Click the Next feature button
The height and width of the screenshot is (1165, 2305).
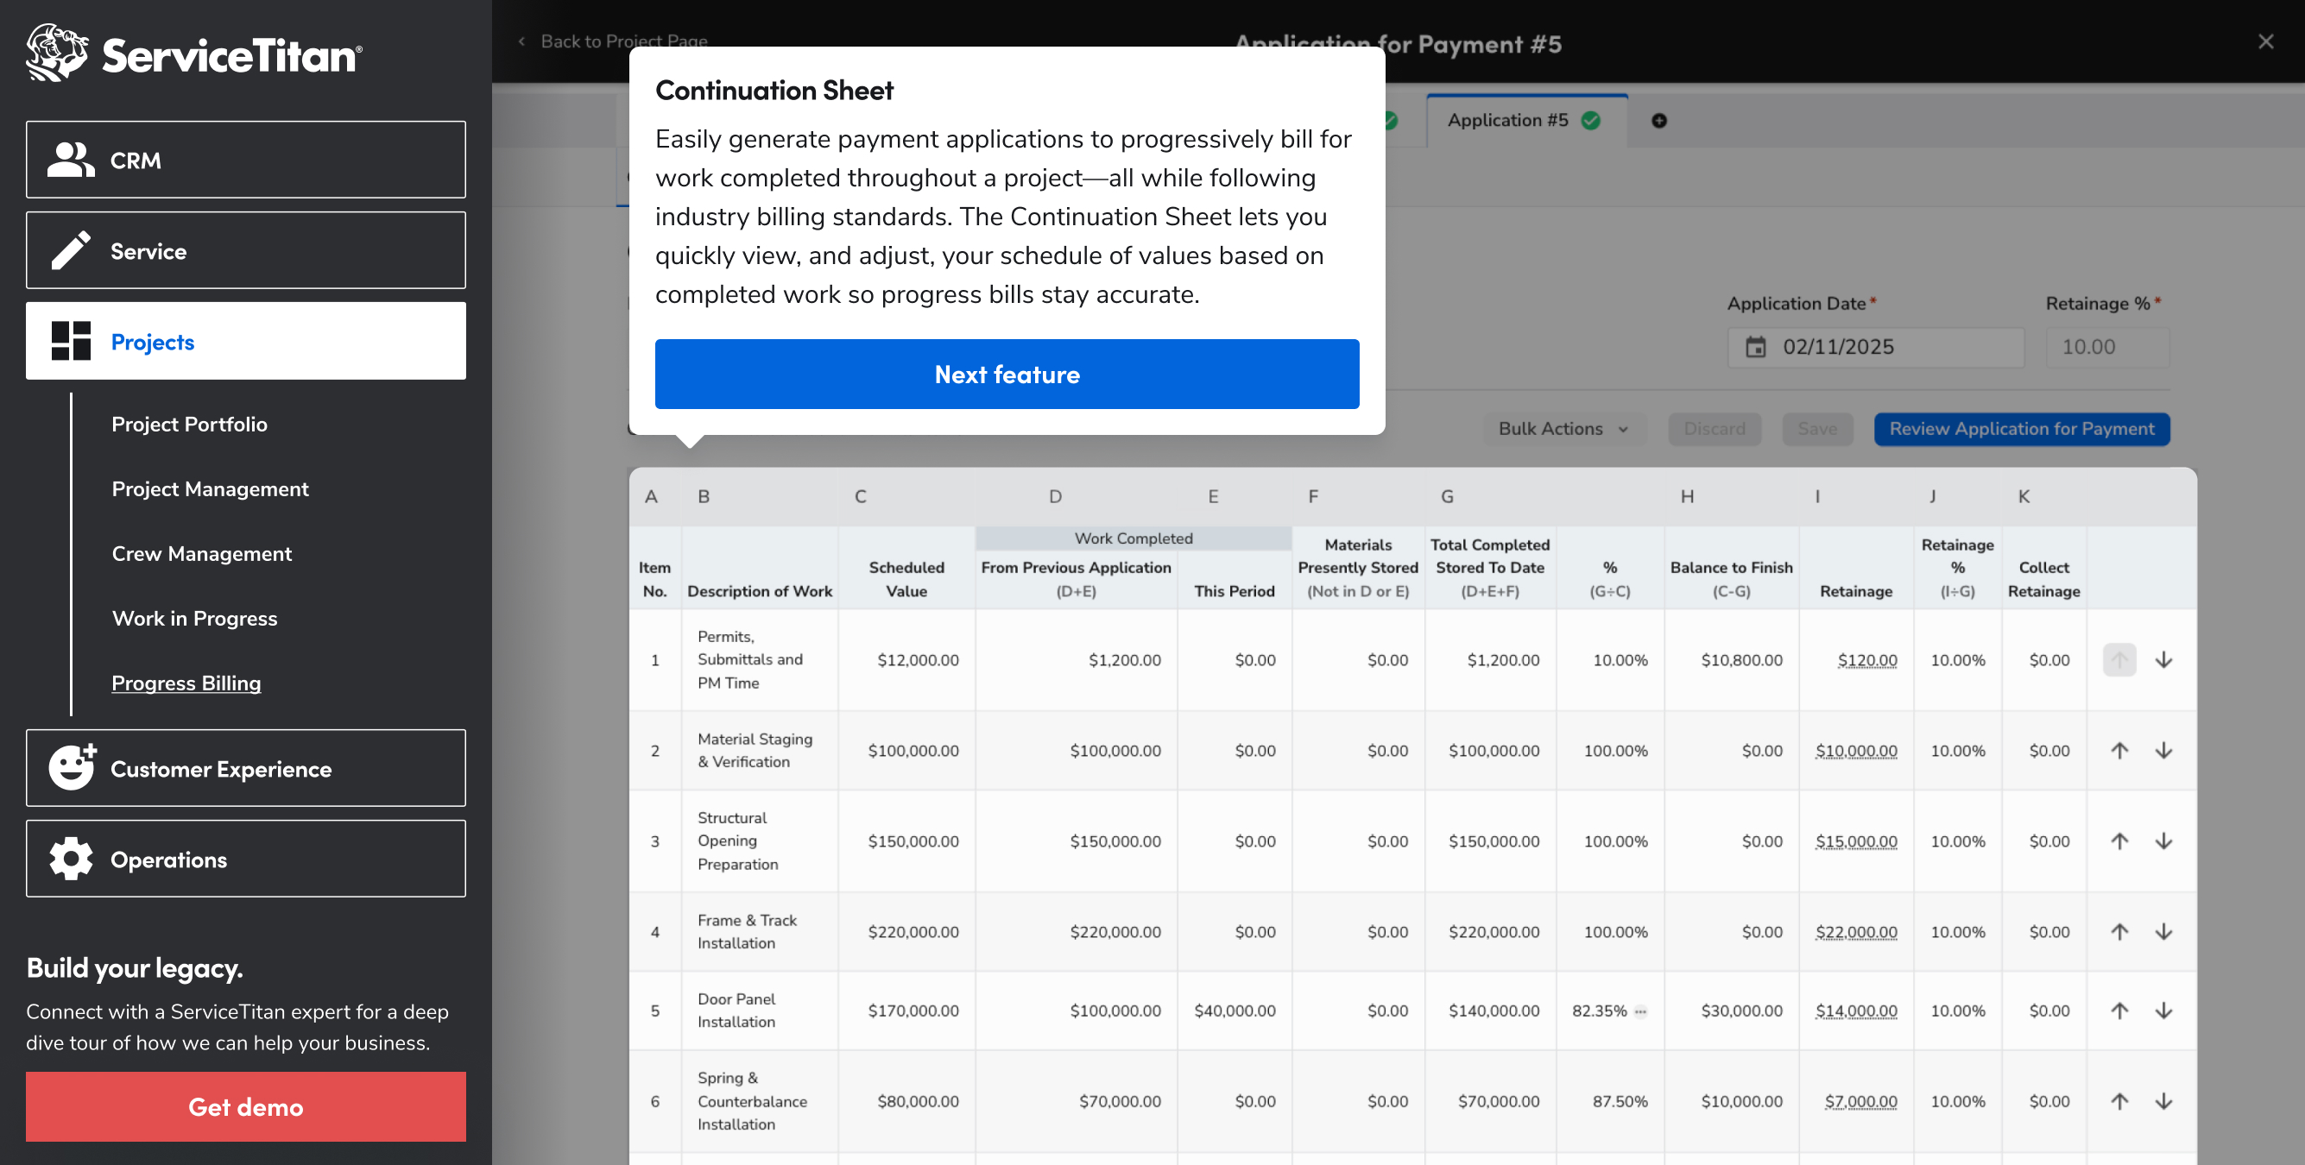coord(1006,374)
